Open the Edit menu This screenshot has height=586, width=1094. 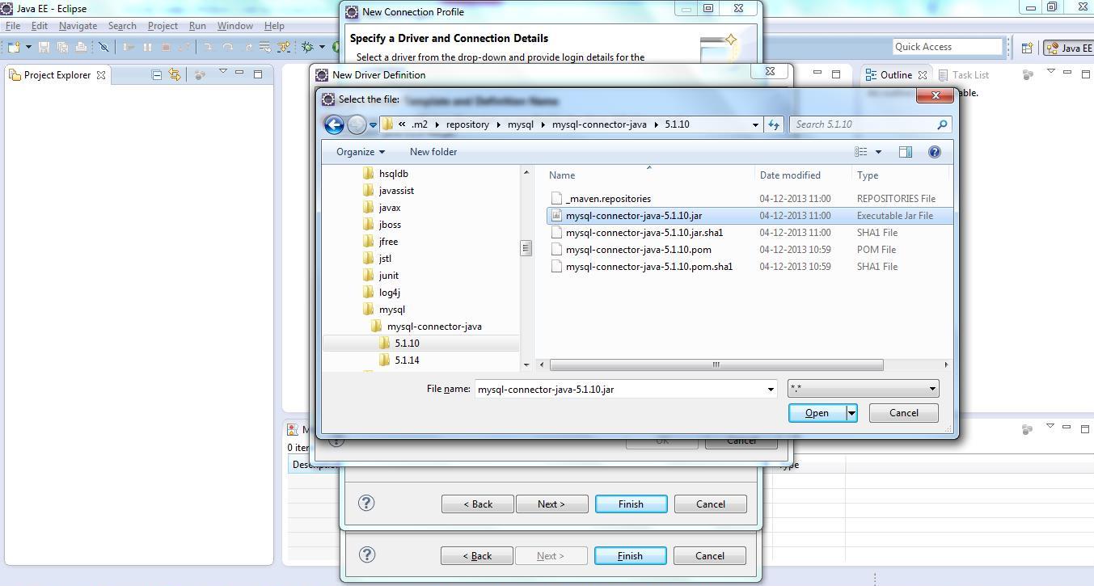pyautogui.click(x=39, y=26)
